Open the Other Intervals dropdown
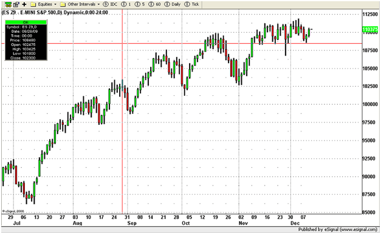This screenshot has width=381, height=234. 80,4
